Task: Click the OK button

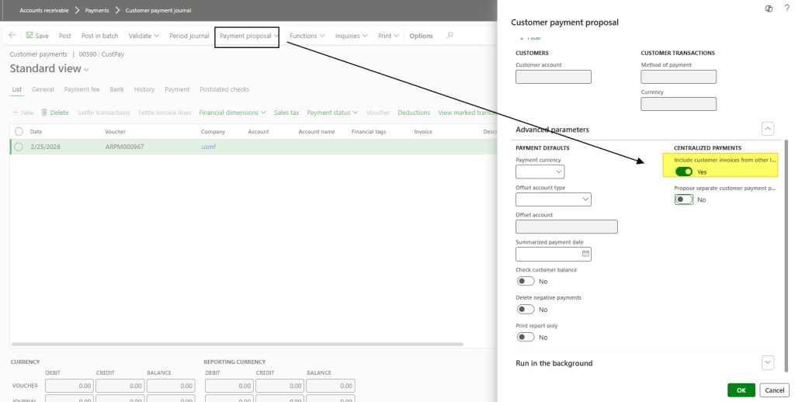Action: point(741,390)
